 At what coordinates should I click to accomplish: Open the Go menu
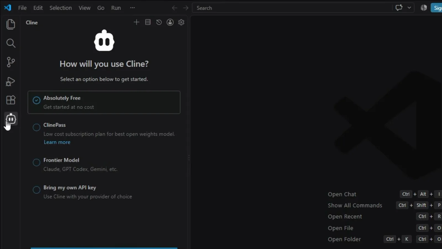pos(101,8)
